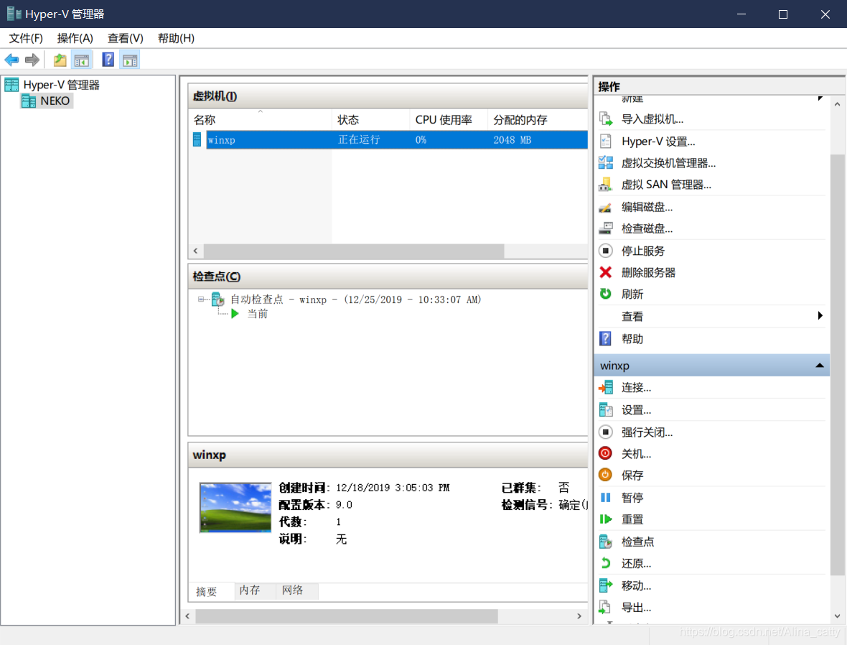Viewport: 847px width, 645px height.
Task: Click the 检查点 checkpoint icon in actions
Action: [606, 541]
